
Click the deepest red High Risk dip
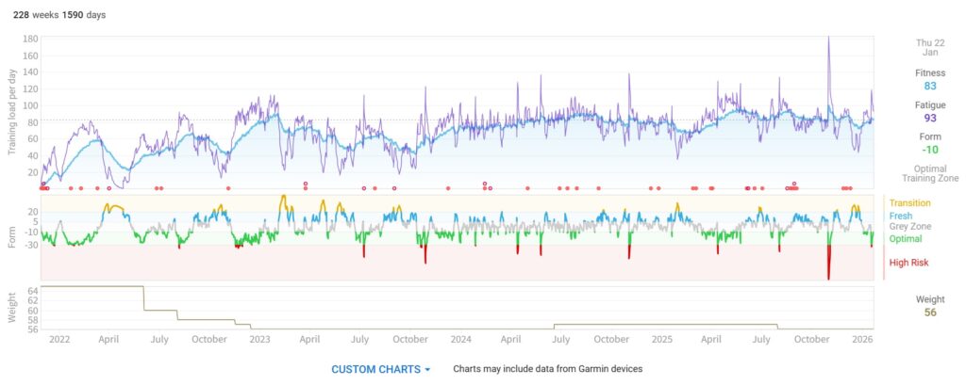(828, 275)
